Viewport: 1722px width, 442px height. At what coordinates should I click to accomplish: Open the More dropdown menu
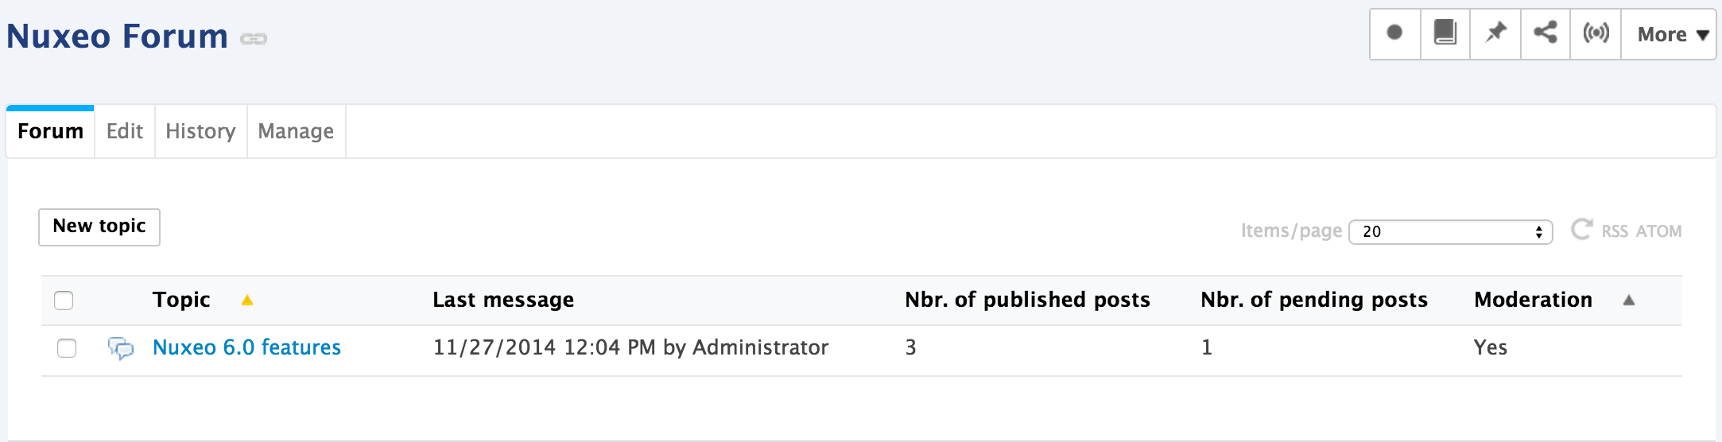(1668, 34)
